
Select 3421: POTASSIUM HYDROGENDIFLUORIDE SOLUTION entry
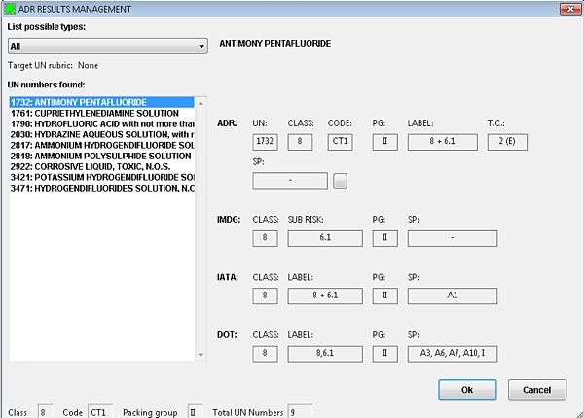click(101, 177)
